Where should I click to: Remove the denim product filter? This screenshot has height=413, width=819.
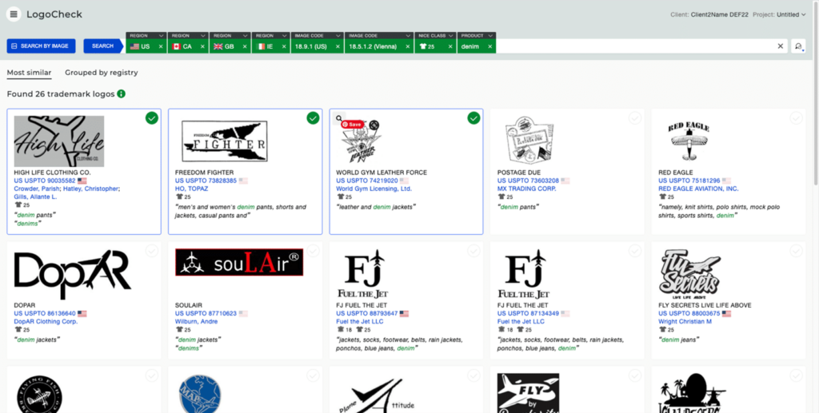tap(488, 46)
